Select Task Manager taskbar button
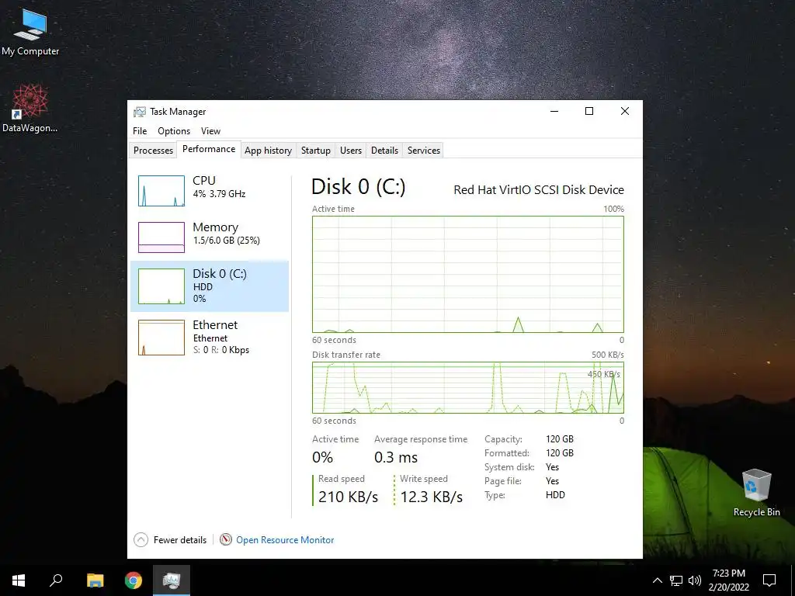 pyautogui.click(x=172, y=580)
